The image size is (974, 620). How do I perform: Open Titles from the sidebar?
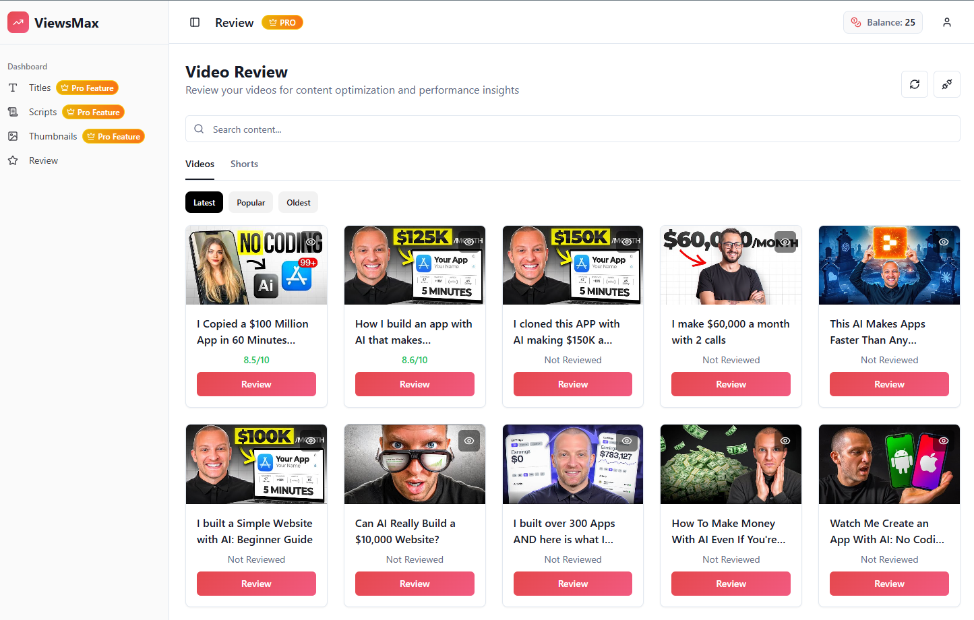(40, 88)
